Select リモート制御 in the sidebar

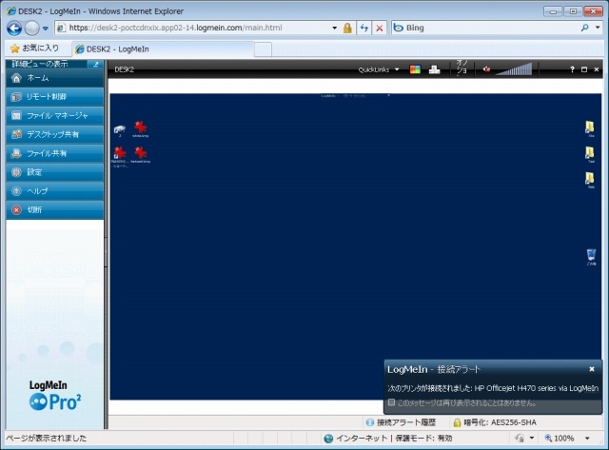pos(55,97)
